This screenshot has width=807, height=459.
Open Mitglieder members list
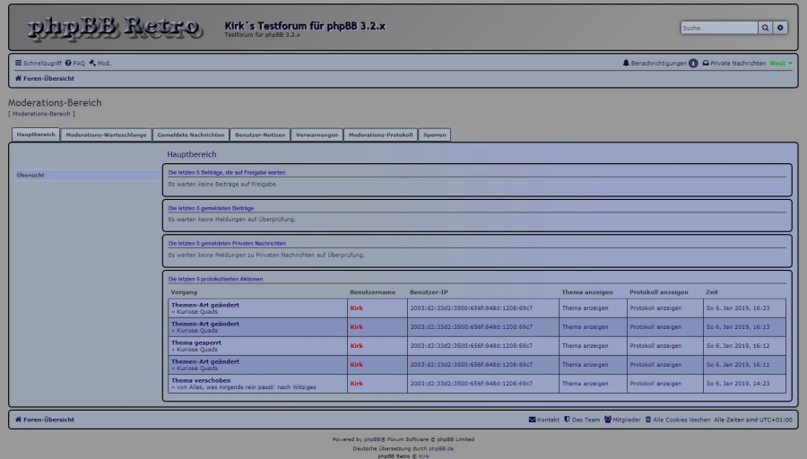pos(622,420)
